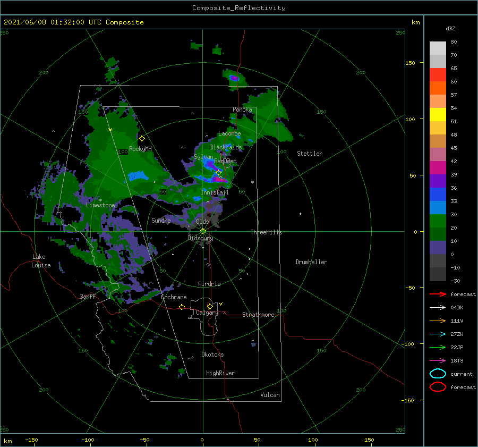Click the orange 111V arrow icon

pyautogui.click(x=438, y=321)
